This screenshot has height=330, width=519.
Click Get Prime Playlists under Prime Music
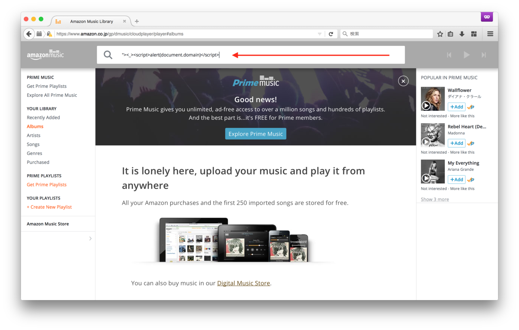click(47, 86)
